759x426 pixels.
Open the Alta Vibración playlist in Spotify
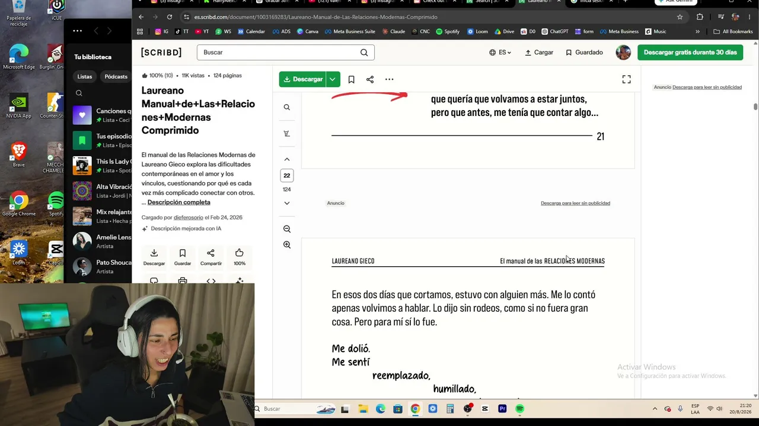[x=102, y=191]
